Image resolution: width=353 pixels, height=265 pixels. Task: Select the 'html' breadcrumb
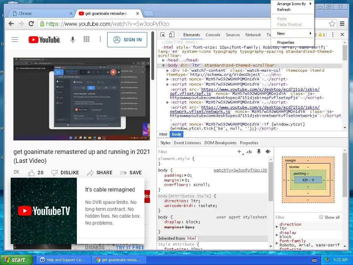pos(163,134)
